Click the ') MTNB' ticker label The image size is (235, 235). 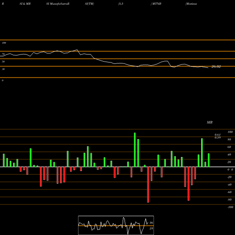click(x=156, y=4)
